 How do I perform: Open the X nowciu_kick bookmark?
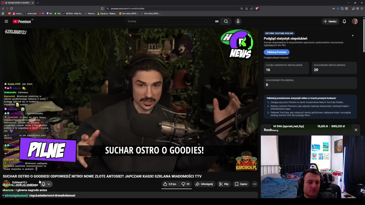coord(31,13)
